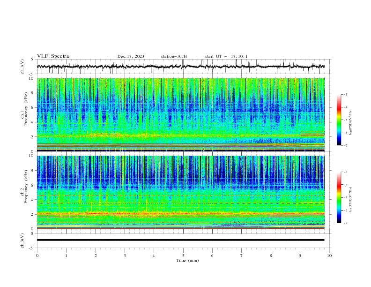
Task: Click the "-7" tick on ch.1 color bar
Action: click(x=346, y=145)
